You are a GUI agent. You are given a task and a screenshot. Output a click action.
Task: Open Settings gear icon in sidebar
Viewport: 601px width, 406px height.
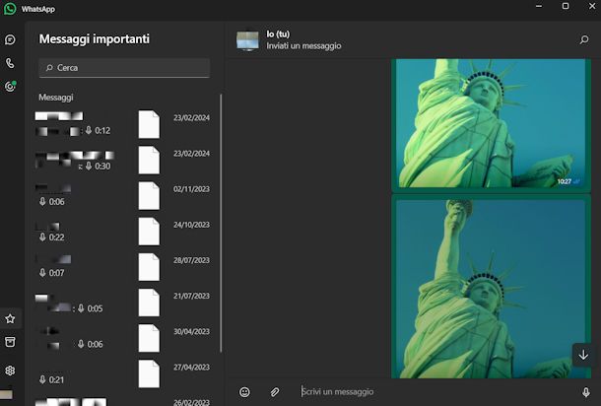(x=10, y=371)
